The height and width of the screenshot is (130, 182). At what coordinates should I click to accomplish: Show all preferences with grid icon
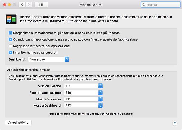pos(41,5)
